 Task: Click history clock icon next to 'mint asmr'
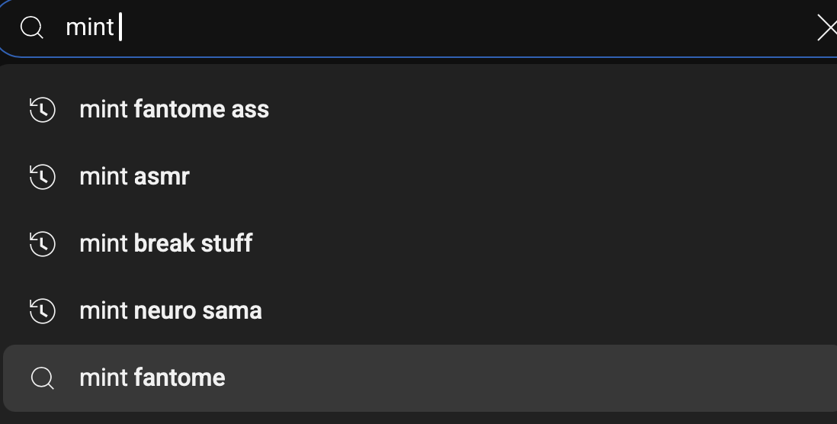click(42, 177)
